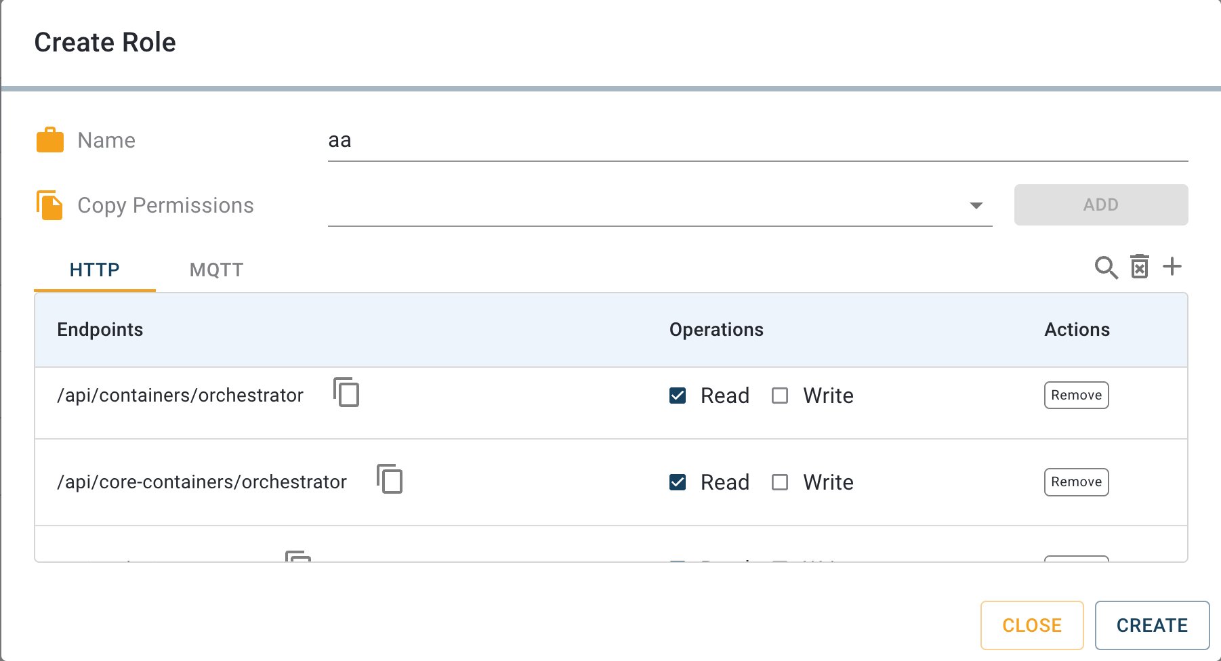
Task: Open the Copy Permissions dropdown arrow
Action: point(976,205)
